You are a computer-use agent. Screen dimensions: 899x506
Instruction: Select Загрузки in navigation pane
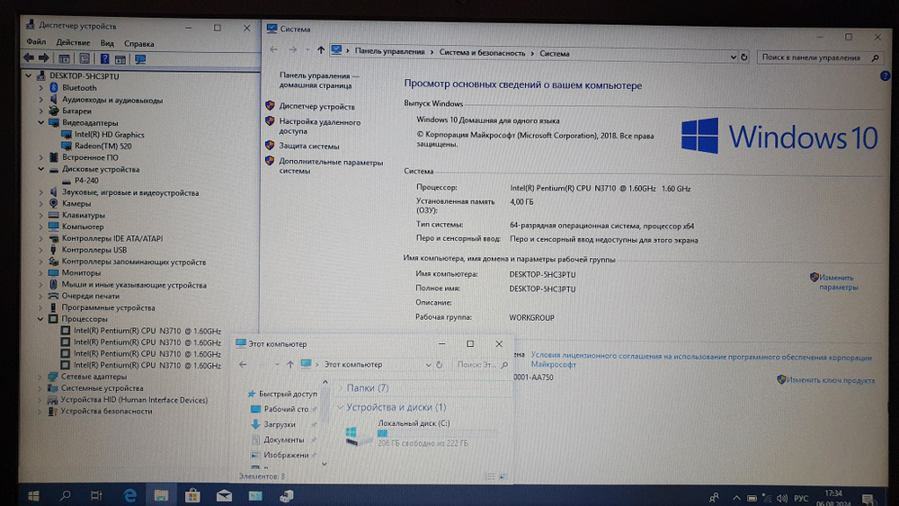click(x=280, y=424)
